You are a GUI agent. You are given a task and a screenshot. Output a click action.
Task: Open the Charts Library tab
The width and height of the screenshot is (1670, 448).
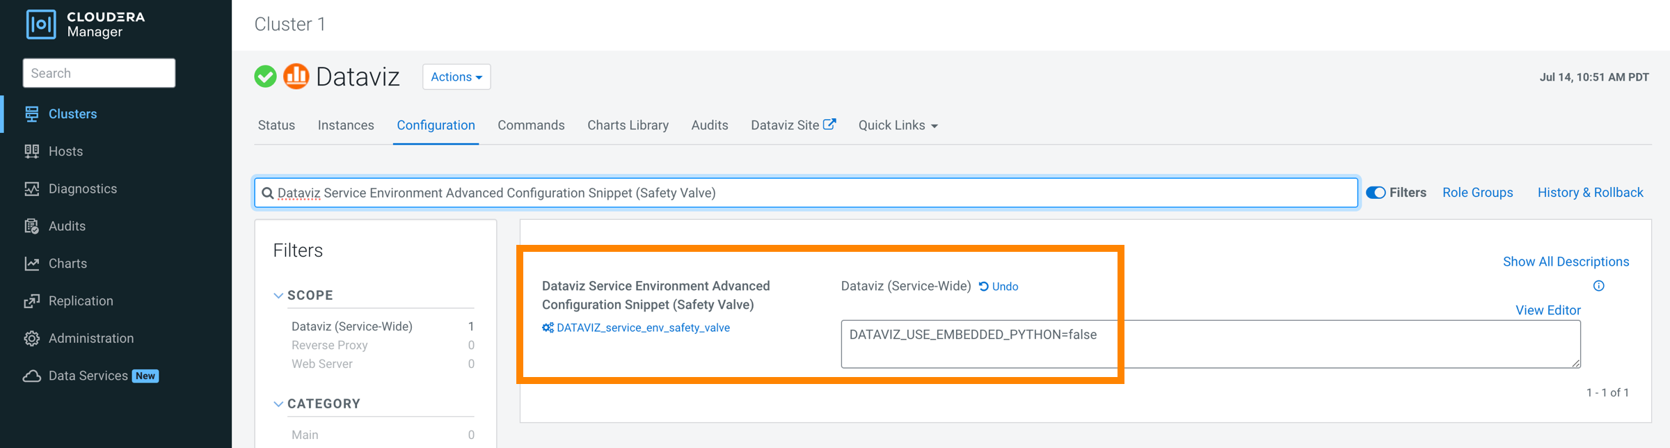tap(628, 125)
